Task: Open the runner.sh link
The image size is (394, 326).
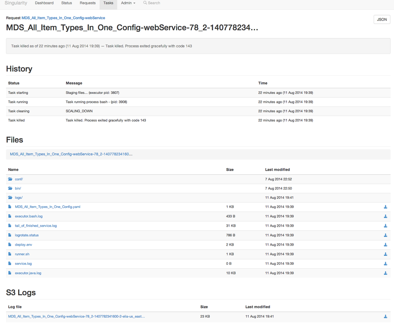Action: click(x=22, y=254)
